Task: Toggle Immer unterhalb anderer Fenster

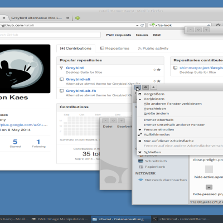Action: point(180,125)
